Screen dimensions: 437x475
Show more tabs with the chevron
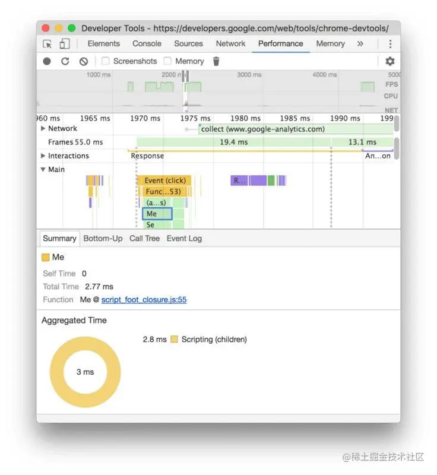[360, 44]
